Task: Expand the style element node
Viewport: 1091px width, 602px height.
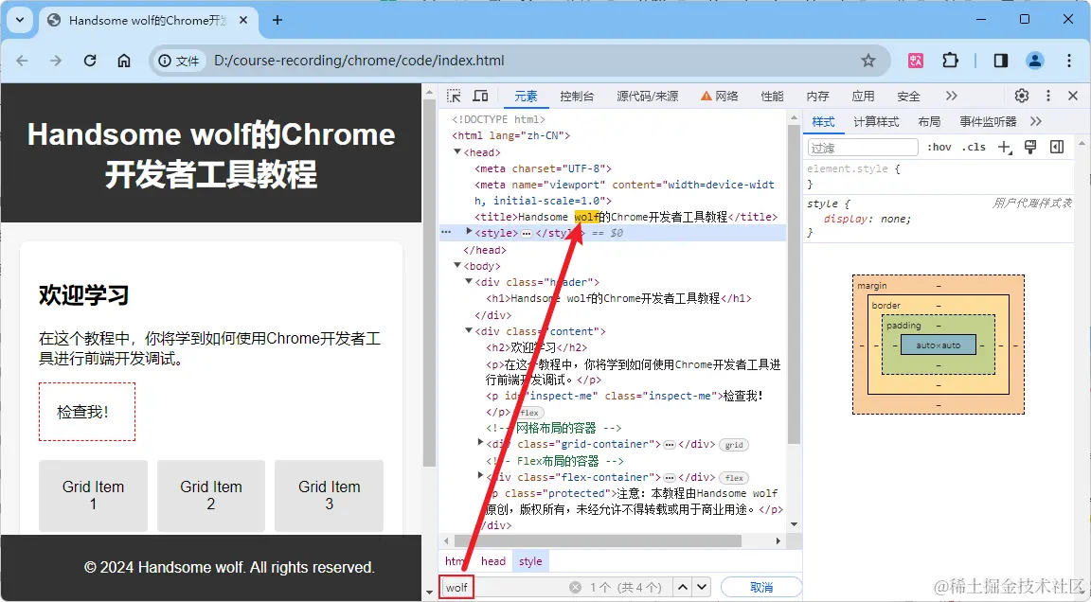Action: 469,232
